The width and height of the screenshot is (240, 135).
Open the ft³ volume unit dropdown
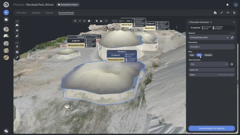pos(114,21)
